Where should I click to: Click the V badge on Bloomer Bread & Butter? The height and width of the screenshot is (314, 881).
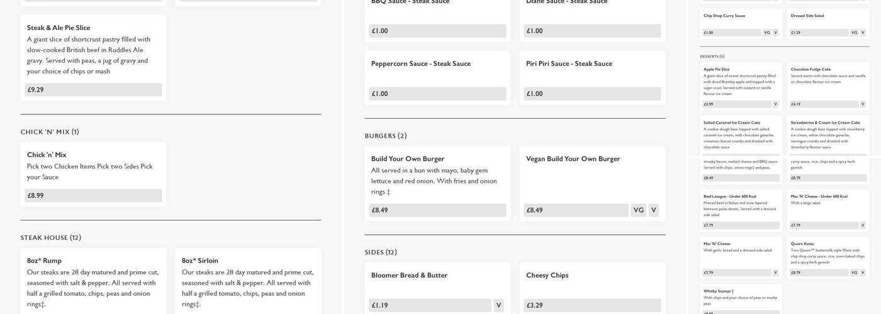click(x=498, y=306)
